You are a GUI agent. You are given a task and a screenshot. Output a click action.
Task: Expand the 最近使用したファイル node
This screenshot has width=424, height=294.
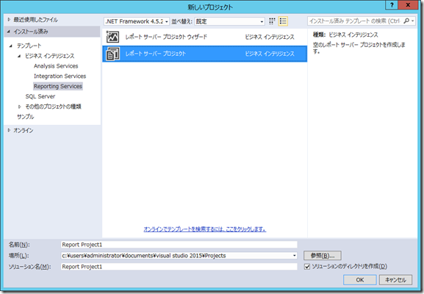click(x=9, y=19)
